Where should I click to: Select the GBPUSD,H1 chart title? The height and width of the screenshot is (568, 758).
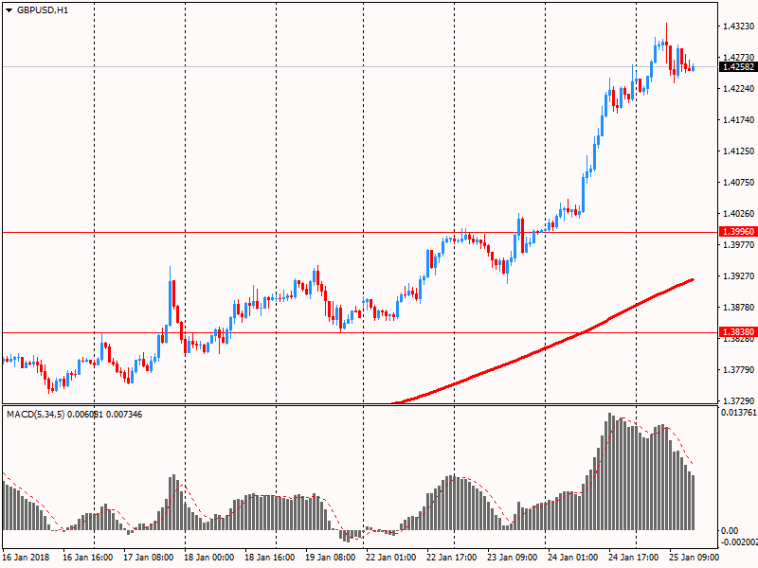43,10
